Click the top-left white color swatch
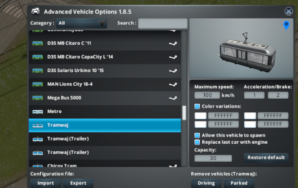This screenshot has width=298, height=188. (x=201, y=116)
